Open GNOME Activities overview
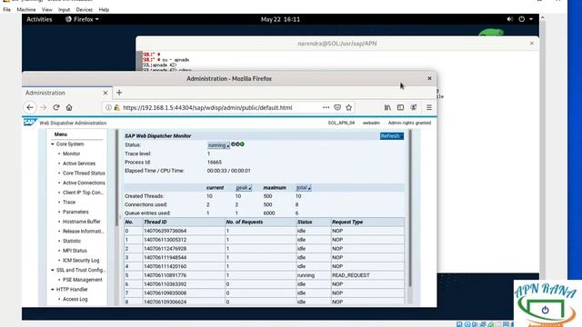The width and height of the screenshot is (582, 327). [39, 19]
